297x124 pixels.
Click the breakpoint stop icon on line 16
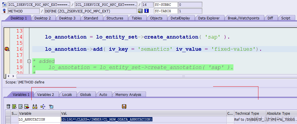pyautogui.click(x=7, y=49)
